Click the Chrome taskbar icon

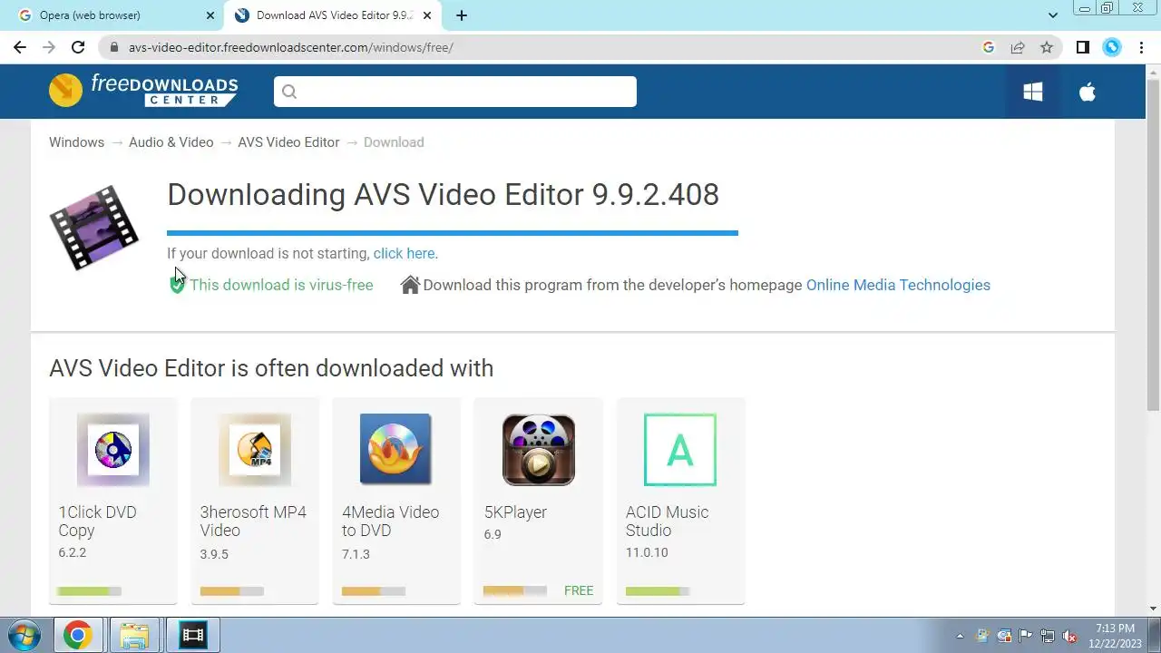coord(77,636)
